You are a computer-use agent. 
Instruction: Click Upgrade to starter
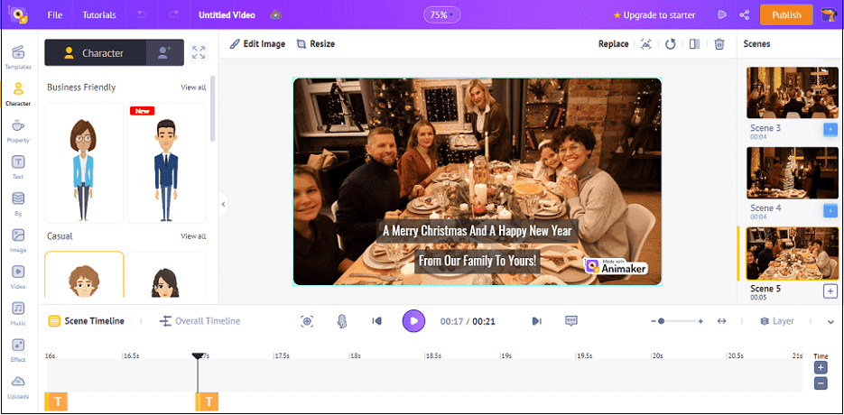coord(654,15)
